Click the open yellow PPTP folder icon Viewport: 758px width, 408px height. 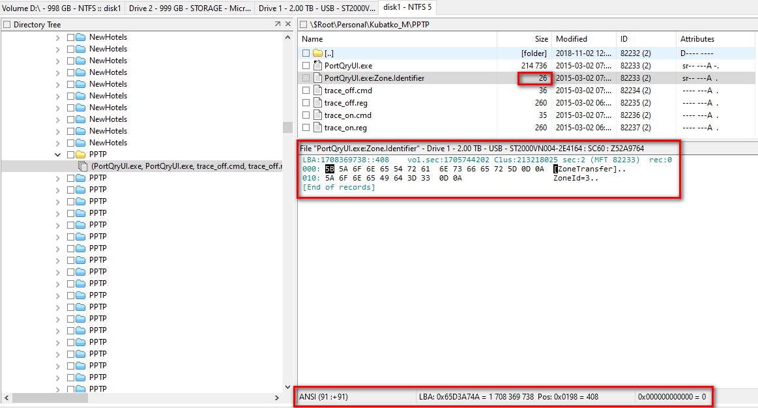click(x=81, y=154)
